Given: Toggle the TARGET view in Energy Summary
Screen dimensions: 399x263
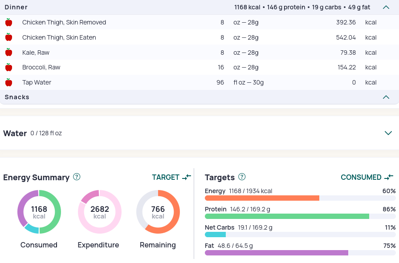Looking at the screenshot, I should click(x=171, y=177).
